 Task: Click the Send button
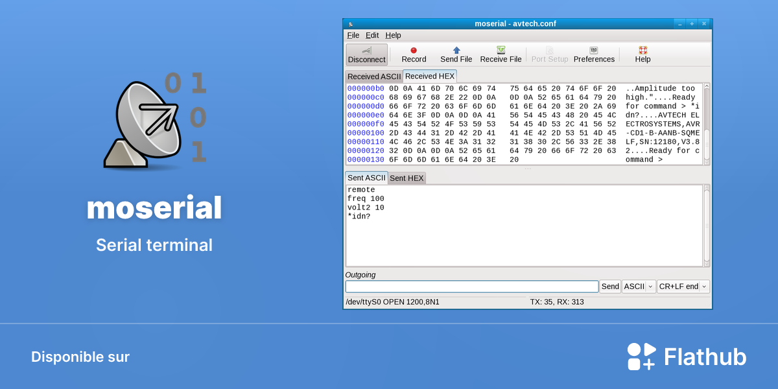click(x=610, y=287)
